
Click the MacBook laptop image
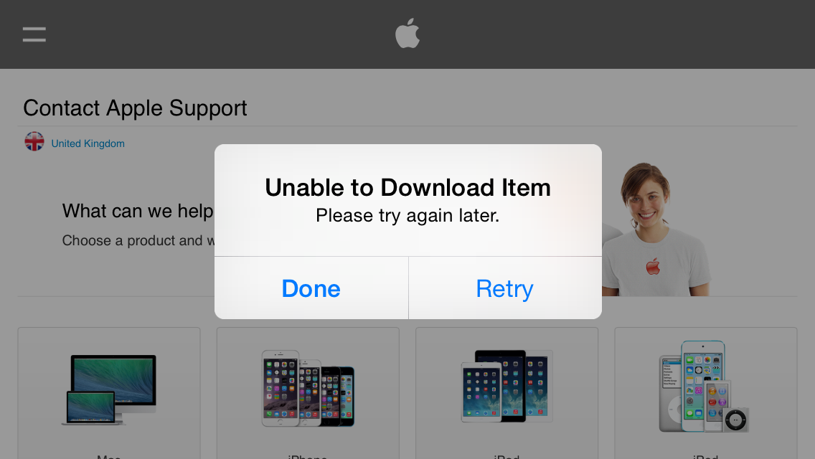point(92,409)
